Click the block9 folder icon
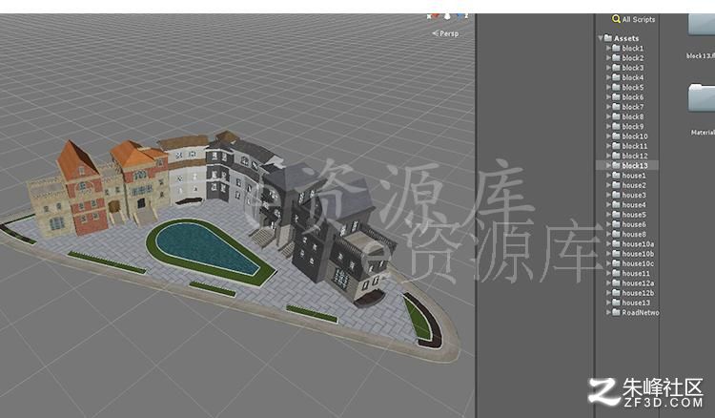This screenshot has height=418, width=715. pos(616,126)
